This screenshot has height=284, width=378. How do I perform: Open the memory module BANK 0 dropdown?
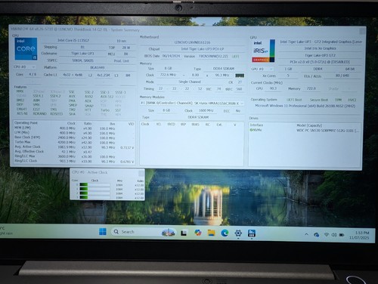[192, 103]
